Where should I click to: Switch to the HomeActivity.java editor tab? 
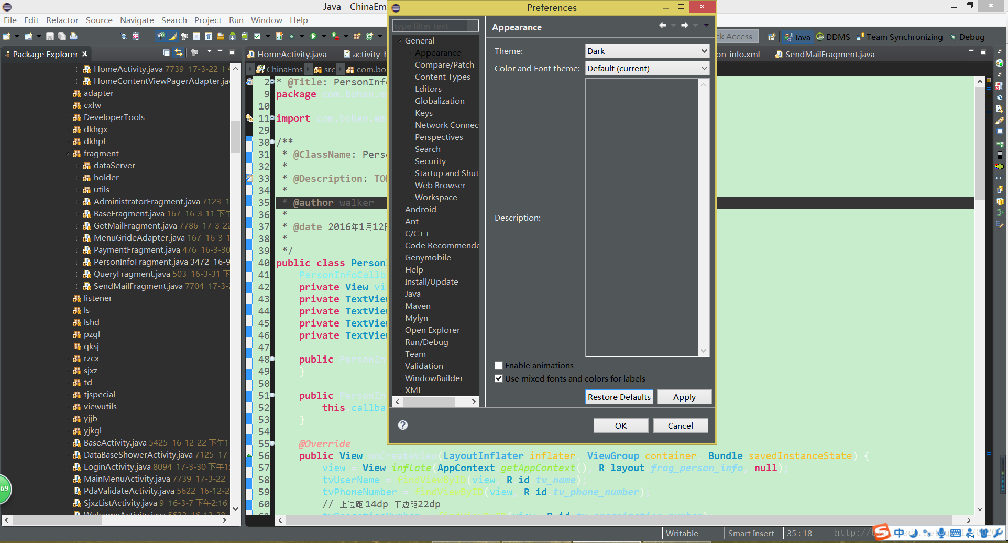coord(287,54)
